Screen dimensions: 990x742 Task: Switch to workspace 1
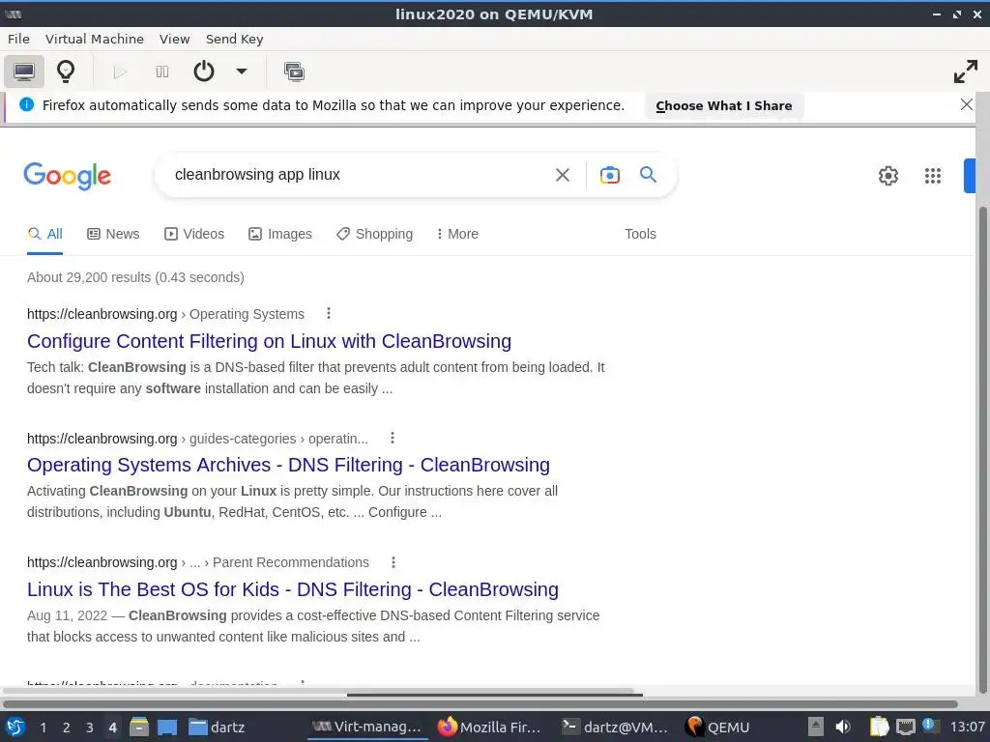pyautogui.click(x=43, y=728)
